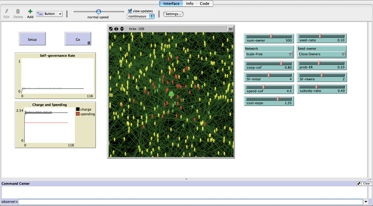Click the Edit pencil icon

(x=6, y=11)
